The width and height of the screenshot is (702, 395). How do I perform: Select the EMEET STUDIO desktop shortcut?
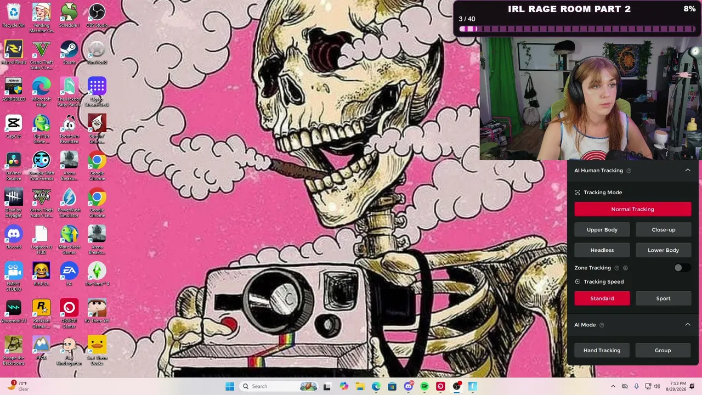pos(14,276)
